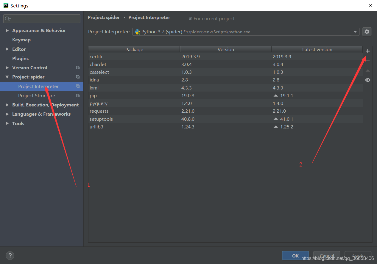The image size is (377, 264).
Task: Click the Cancel button
Action: [x=327, y=256]
